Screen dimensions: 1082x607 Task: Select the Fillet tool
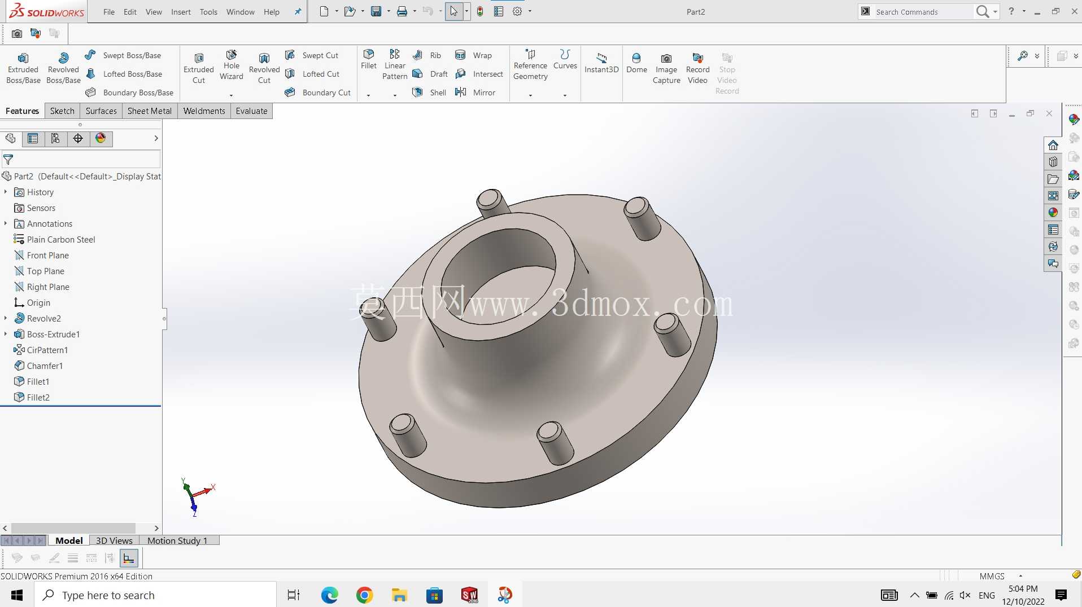(x=369, y=59)
